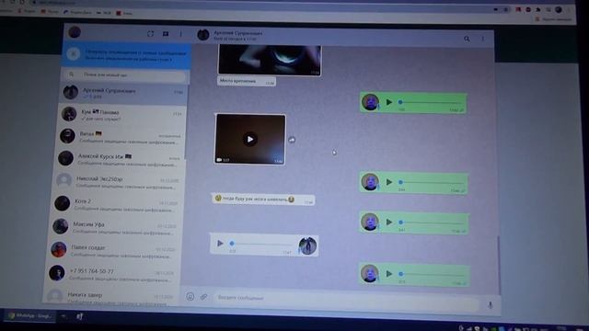Click the received text message with emojis
The image size is (589, 331).
point(263,200)
